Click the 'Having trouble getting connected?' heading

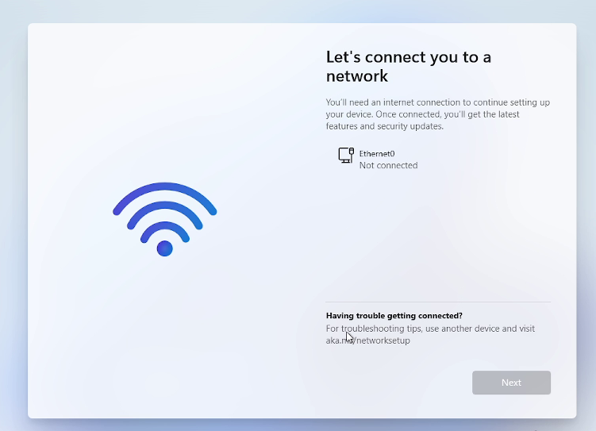click(x=394, y=315)
